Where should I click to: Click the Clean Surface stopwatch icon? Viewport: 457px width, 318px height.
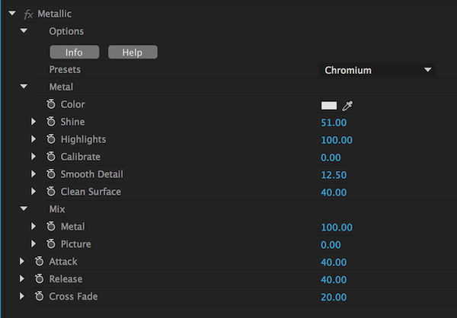(x=51, y=192)
